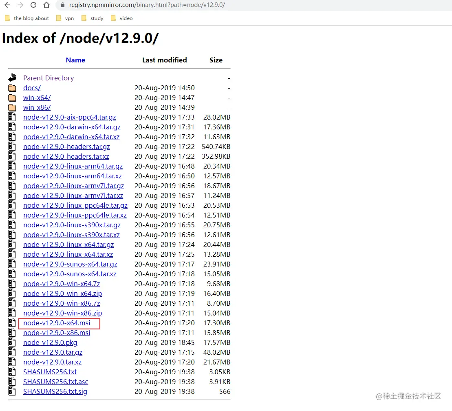Screen dimensions: 452x411
Task: Open the vpn bookmark folder
Action: point(65,18)
